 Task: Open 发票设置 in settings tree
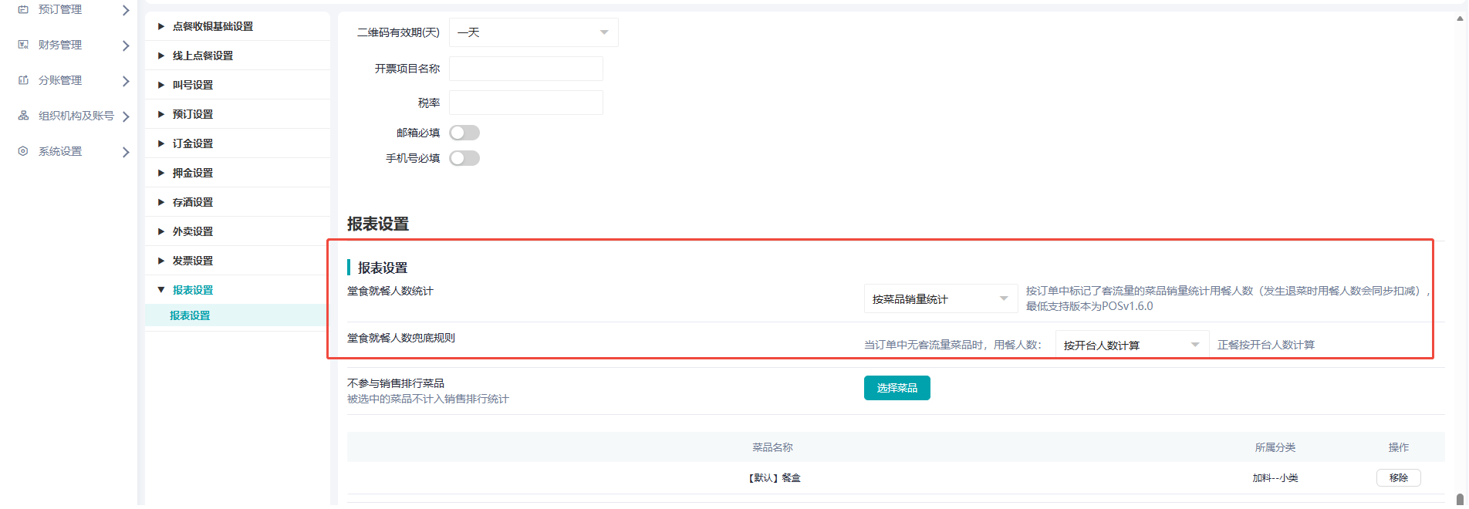(x=193, y=261)
